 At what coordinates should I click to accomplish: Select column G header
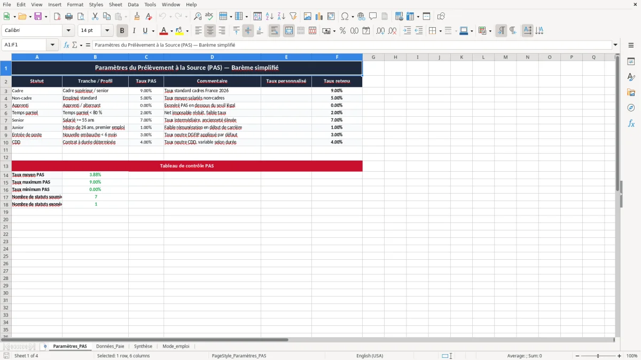[373, 57]
